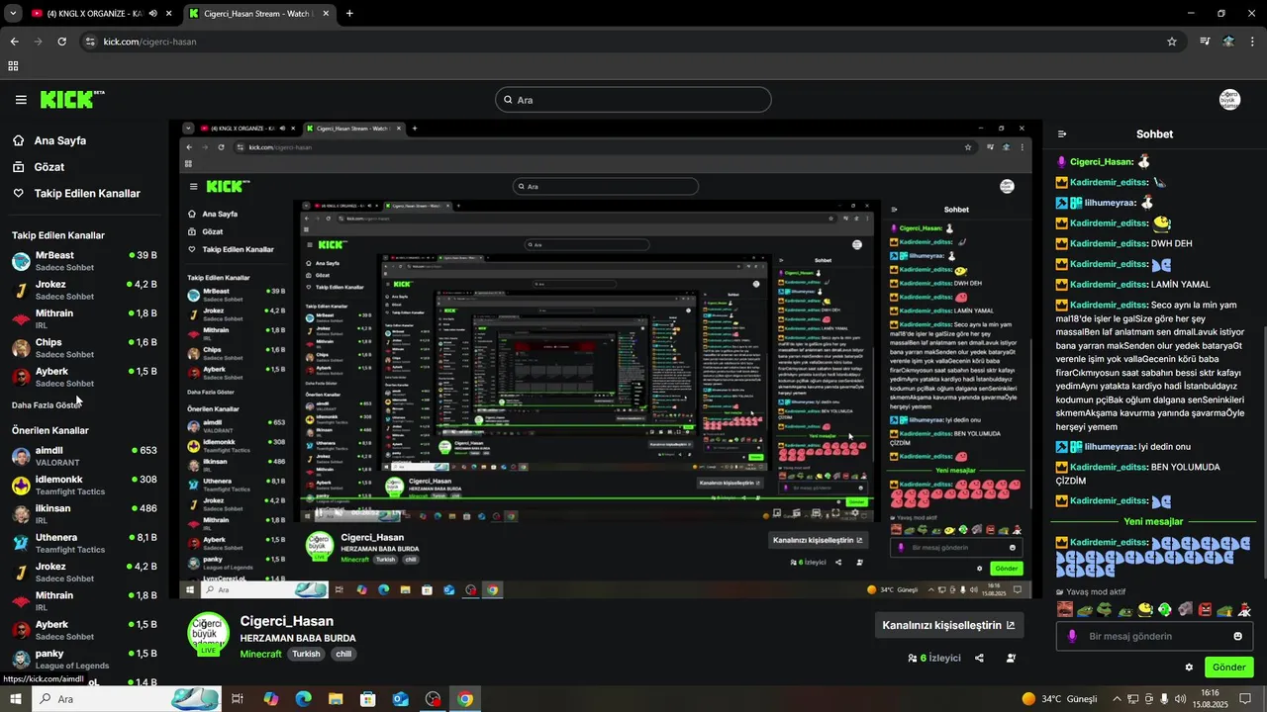
Task: Click the green Gönder button
Action: (x=1228, y=667)
